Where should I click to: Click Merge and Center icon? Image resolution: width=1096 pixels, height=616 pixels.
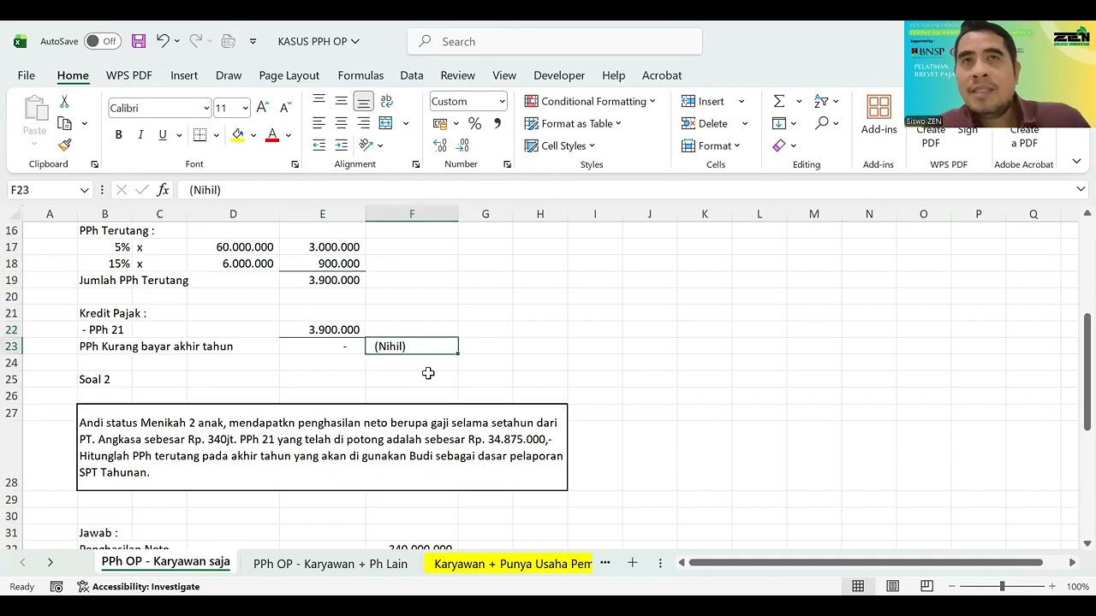[x=386, y=123]
